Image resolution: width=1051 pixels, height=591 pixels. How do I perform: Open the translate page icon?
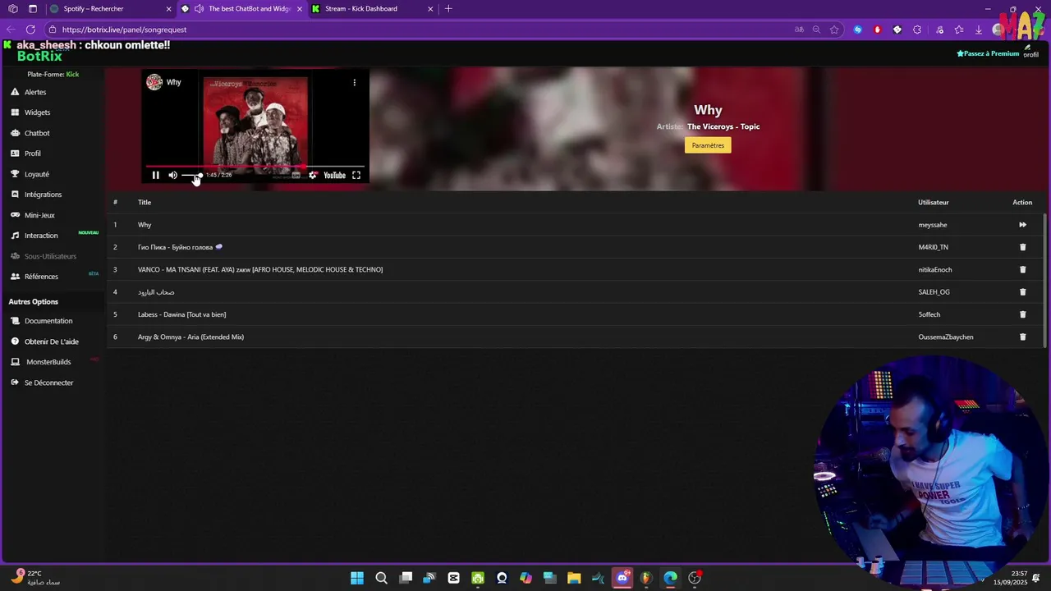(x=799, y=30)
